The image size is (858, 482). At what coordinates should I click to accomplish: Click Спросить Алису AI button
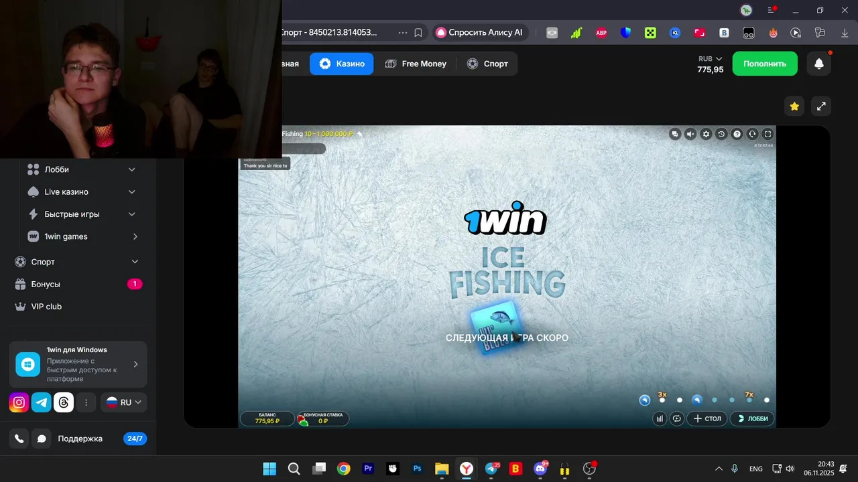point(479,32)
